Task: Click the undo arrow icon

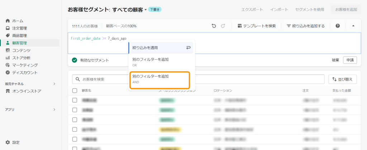Action: click(x=214, y=26)
